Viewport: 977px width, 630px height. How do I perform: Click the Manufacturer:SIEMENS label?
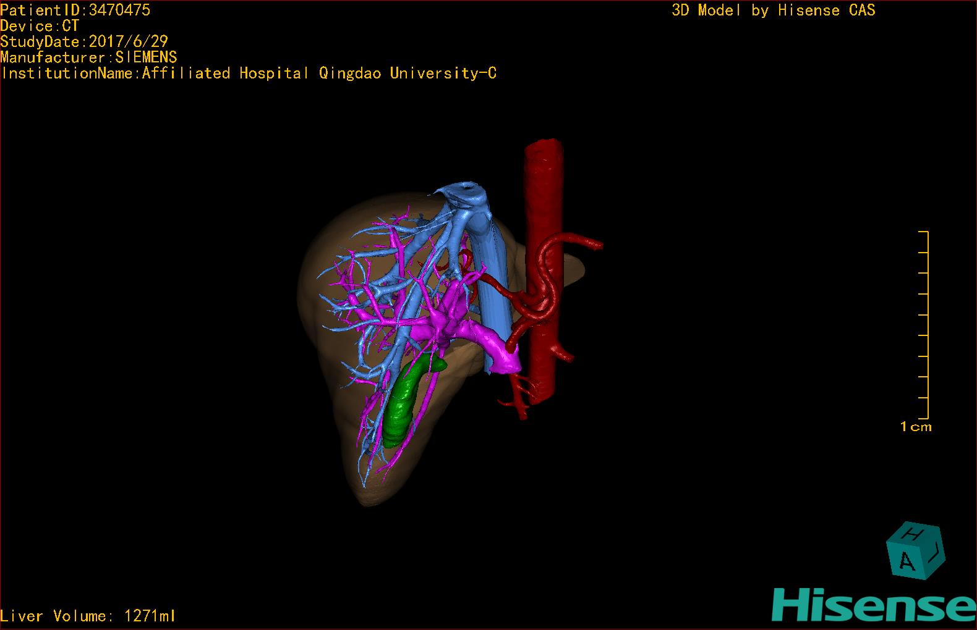coord(89,57)
